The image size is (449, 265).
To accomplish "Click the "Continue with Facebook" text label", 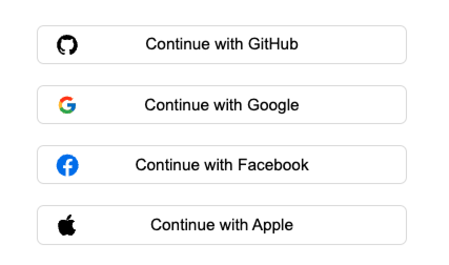I will (221, 165).
